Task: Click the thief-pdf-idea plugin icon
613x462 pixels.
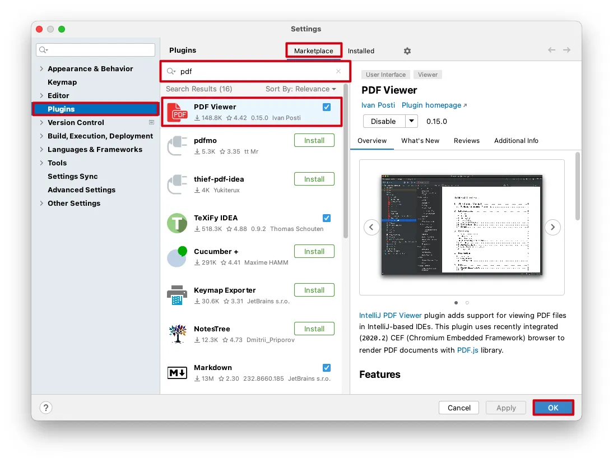Action: click(x=177, y=184)
